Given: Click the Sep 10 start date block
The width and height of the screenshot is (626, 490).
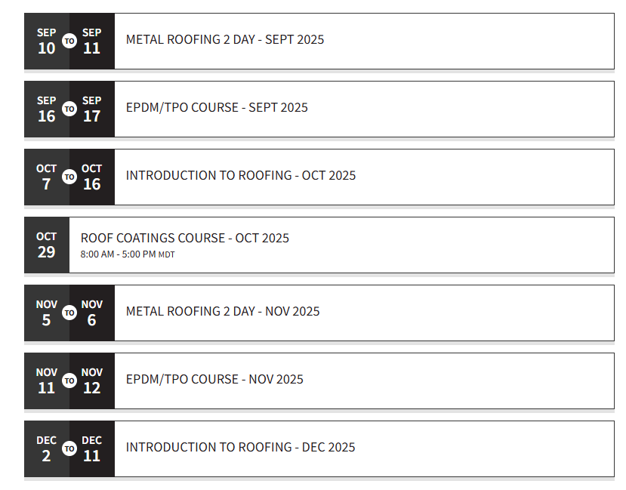Looking at the screenshot, I should click(47, 41).
